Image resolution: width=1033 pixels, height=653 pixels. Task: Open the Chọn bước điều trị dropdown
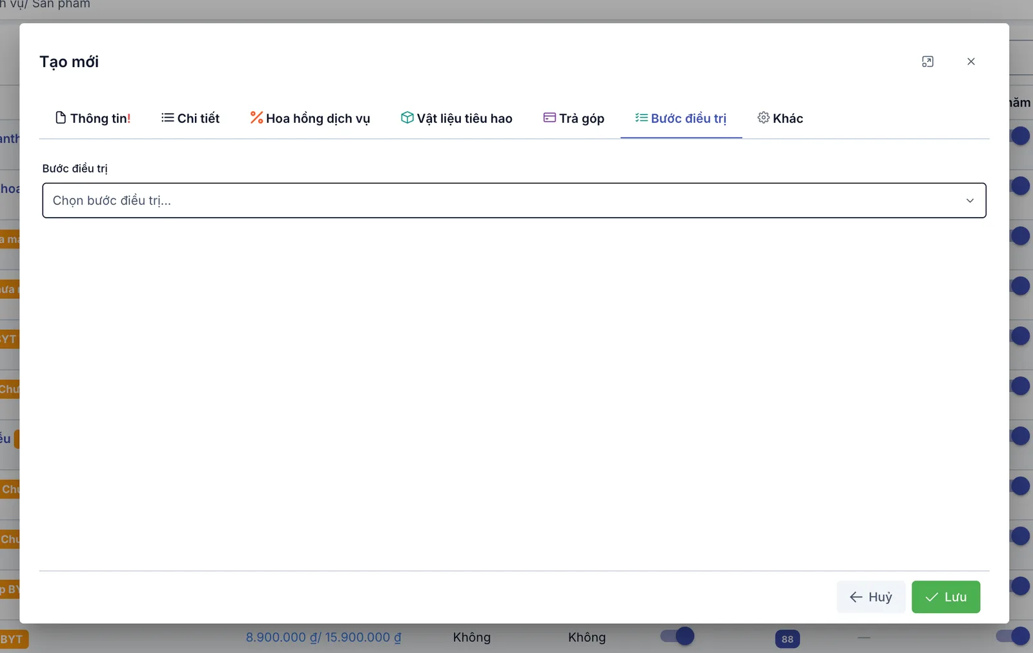point(514,200)
